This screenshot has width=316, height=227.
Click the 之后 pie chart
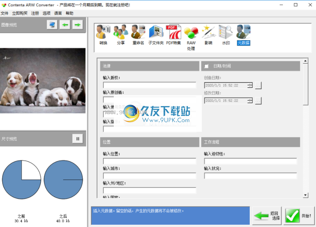[x=63, y=180]
